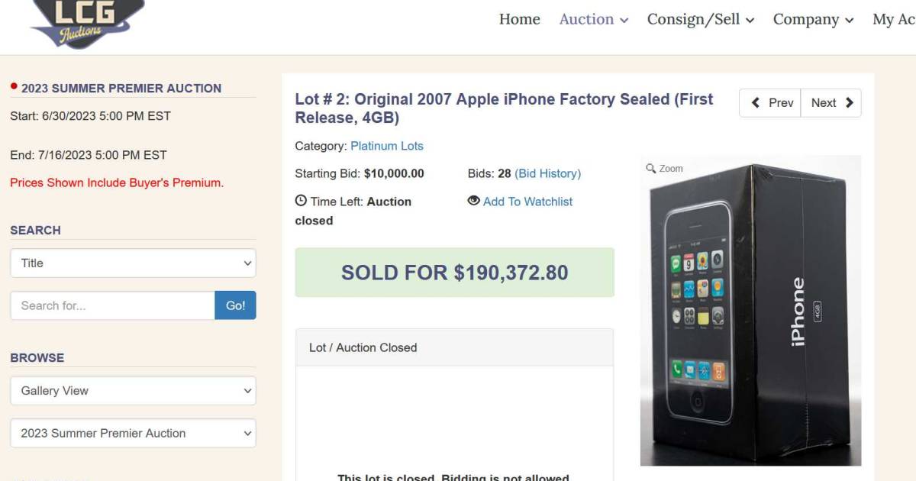Viewport: 916px width, 481px height.
Task: Change the Gallery View browse dropdown
Action: tap(133, 390)
